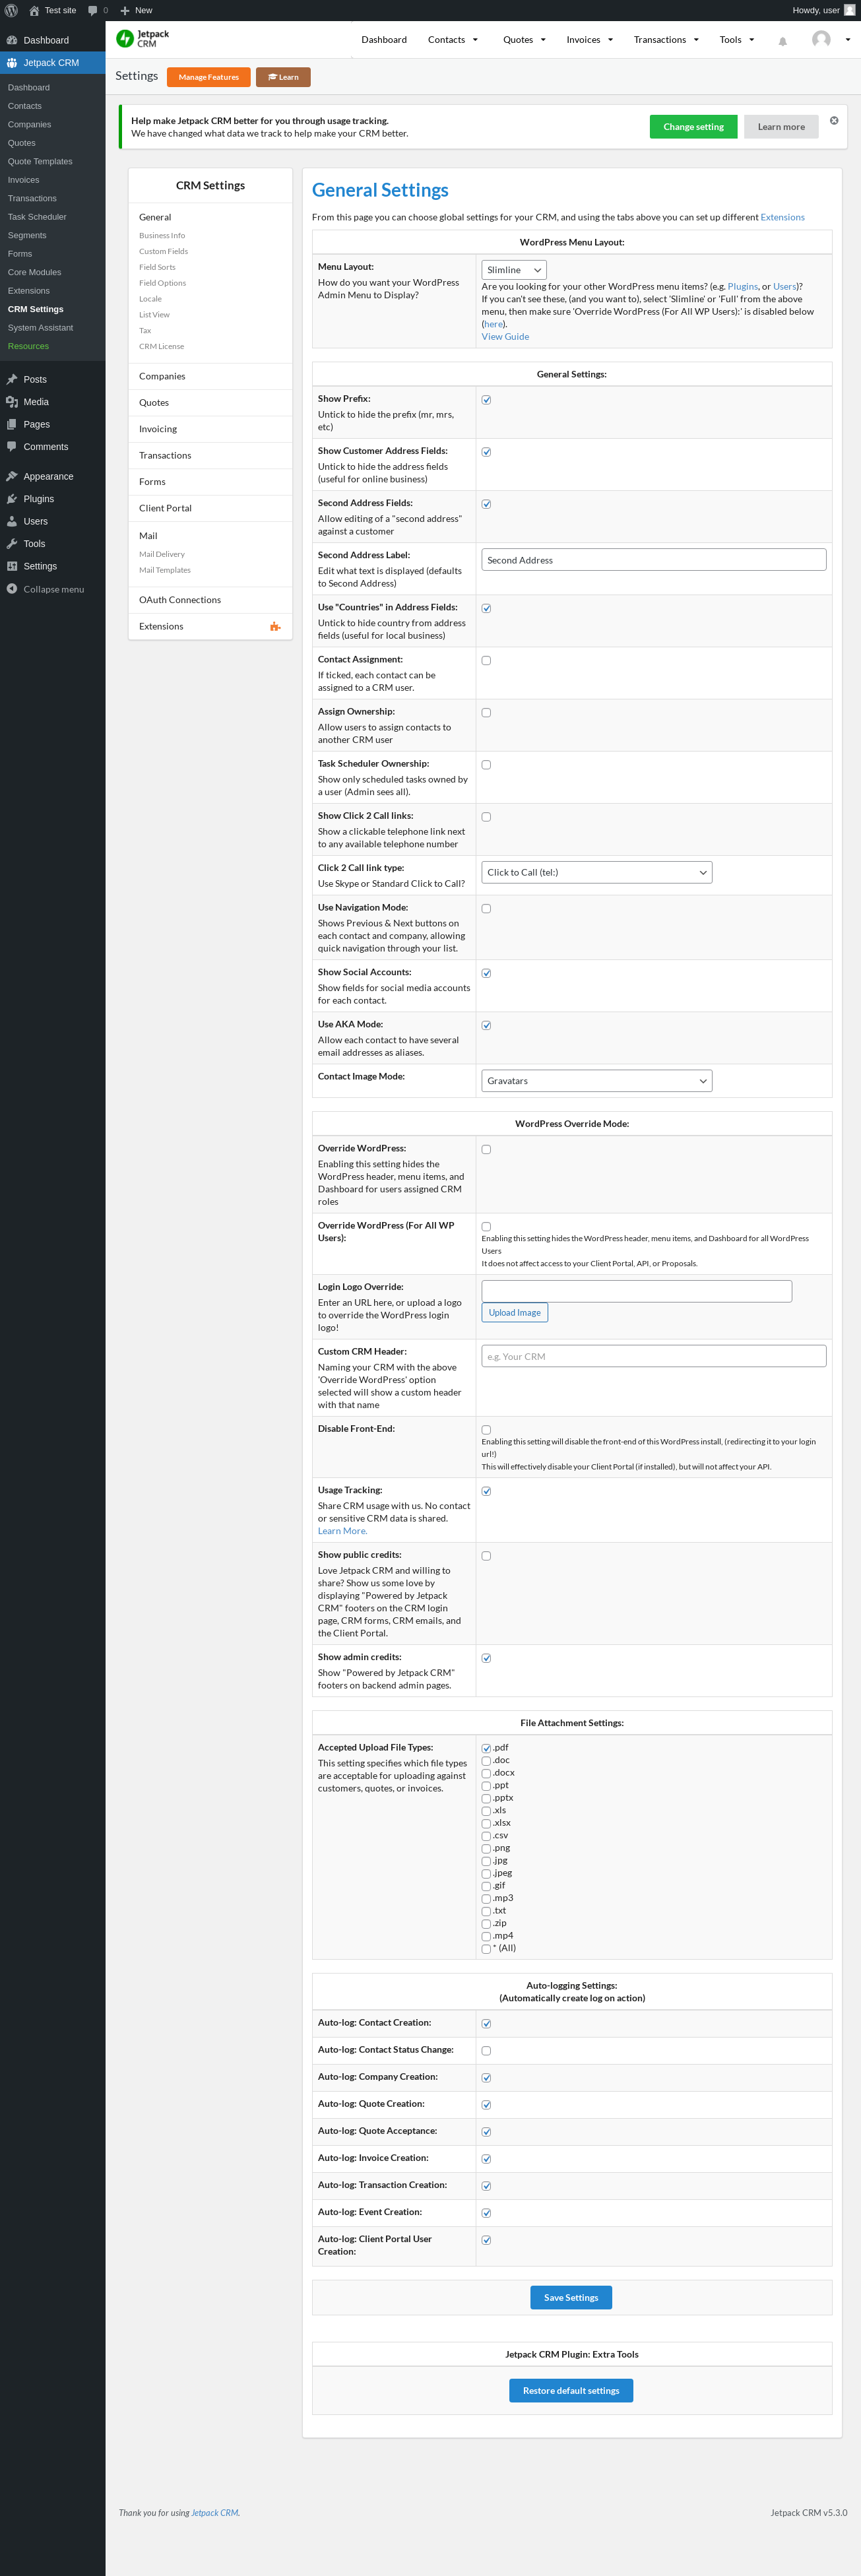The height and width of the screenshot is (2576, 861).
Task: Click the Save Settings button
Action: pos(570,2297)
